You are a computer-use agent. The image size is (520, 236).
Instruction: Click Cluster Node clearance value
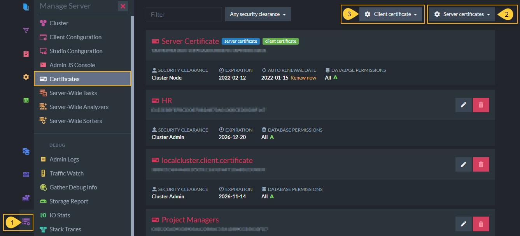166,78
